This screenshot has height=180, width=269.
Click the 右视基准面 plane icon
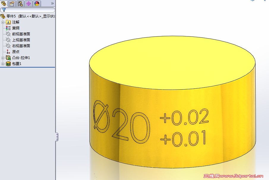[x=8, y=46]
